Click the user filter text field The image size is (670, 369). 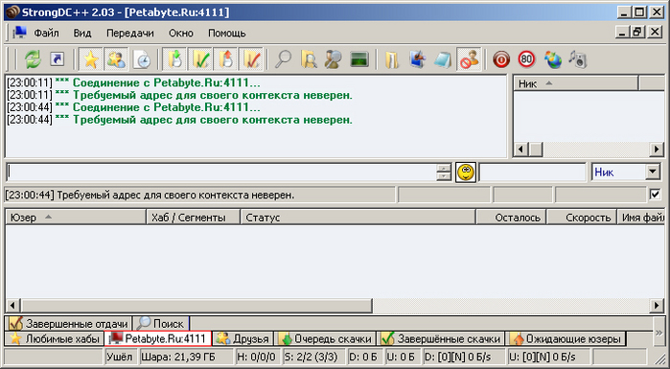[532, 173]
